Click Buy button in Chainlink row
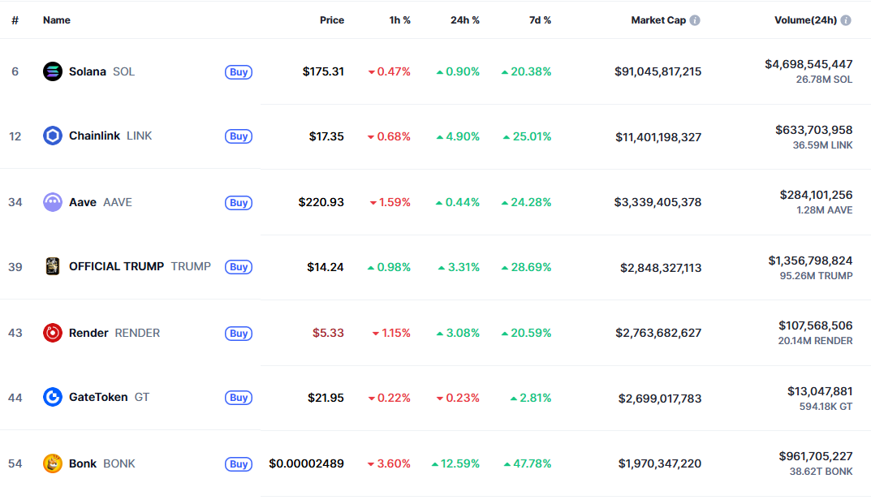Viewport: 871px width, 500px height. tap(239, 136)
